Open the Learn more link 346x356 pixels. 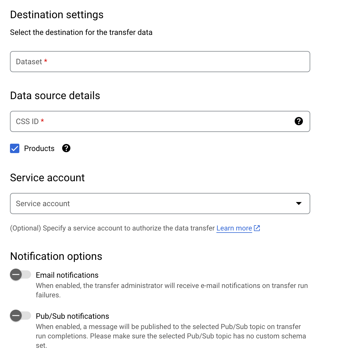tap(234, 228)
